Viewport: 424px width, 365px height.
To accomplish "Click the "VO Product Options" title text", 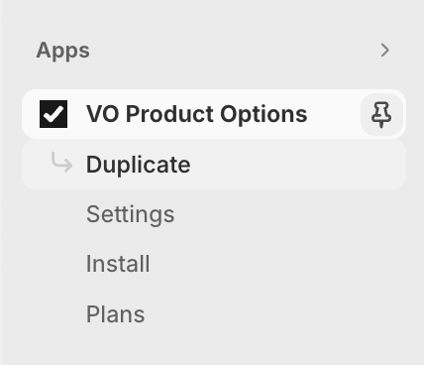I will click(x=197, y=114).
